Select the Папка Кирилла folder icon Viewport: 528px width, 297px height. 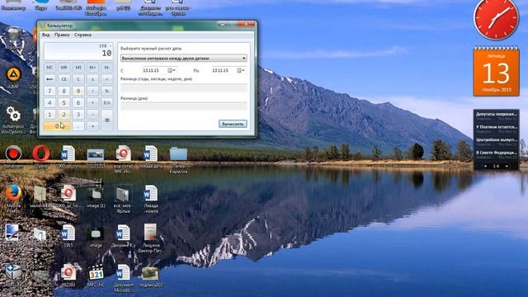(x=178, y=154)
